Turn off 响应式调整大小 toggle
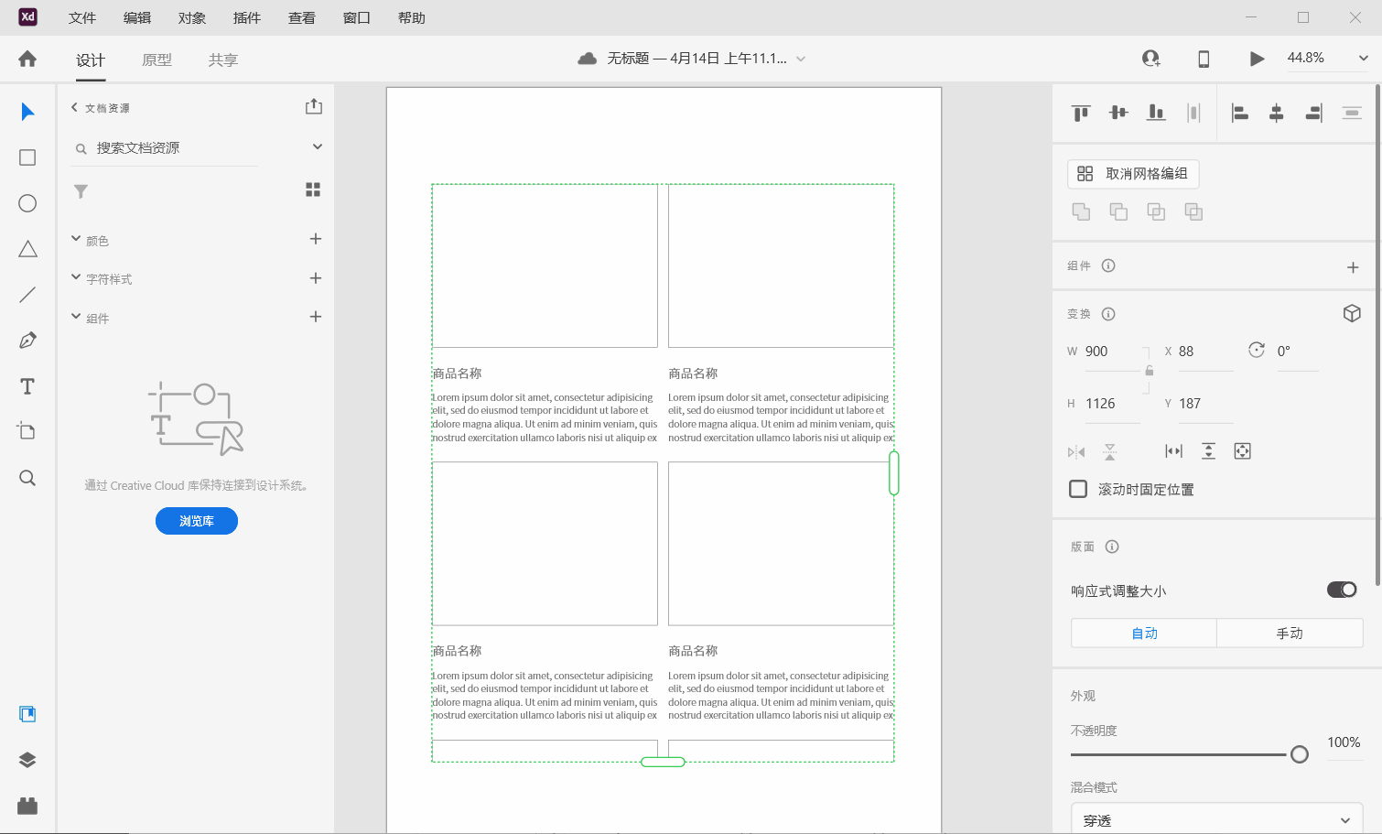The image size is (1382, 834). (1341, 590)
